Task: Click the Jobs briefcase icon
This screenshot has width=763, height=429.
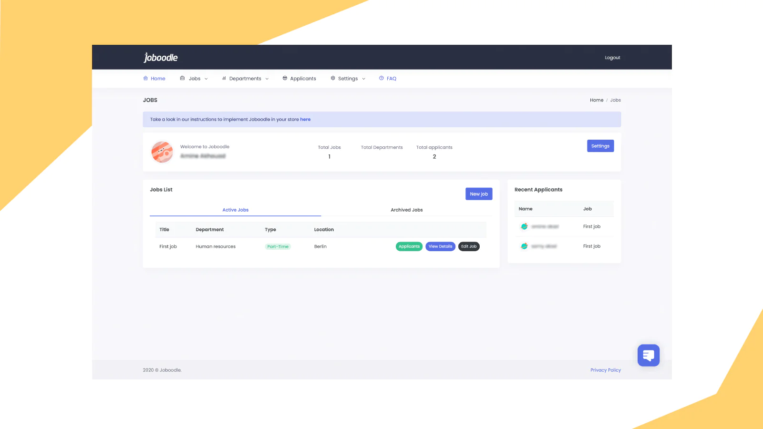Action: click(x=182, y=78)
